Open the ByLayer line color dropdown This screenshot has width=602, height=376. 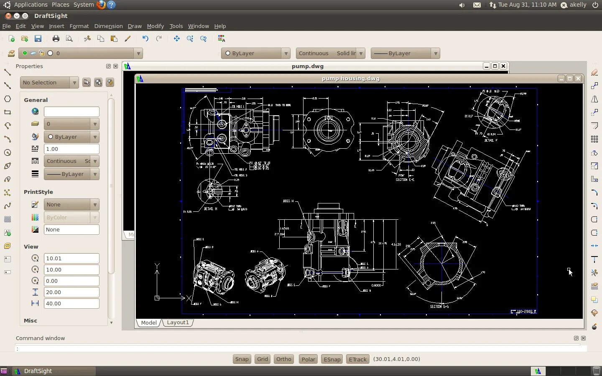255,53
